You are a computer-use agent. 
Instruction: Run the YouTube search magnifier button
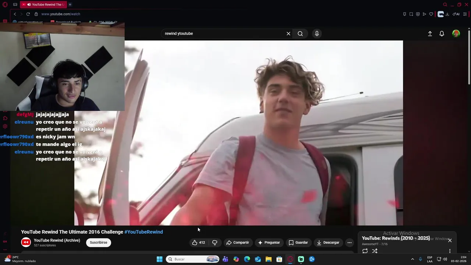[x=300, y=33]
